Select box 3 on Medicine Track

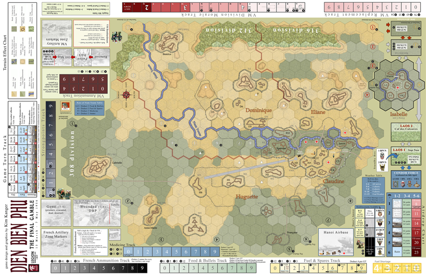[x=157, y=251]
